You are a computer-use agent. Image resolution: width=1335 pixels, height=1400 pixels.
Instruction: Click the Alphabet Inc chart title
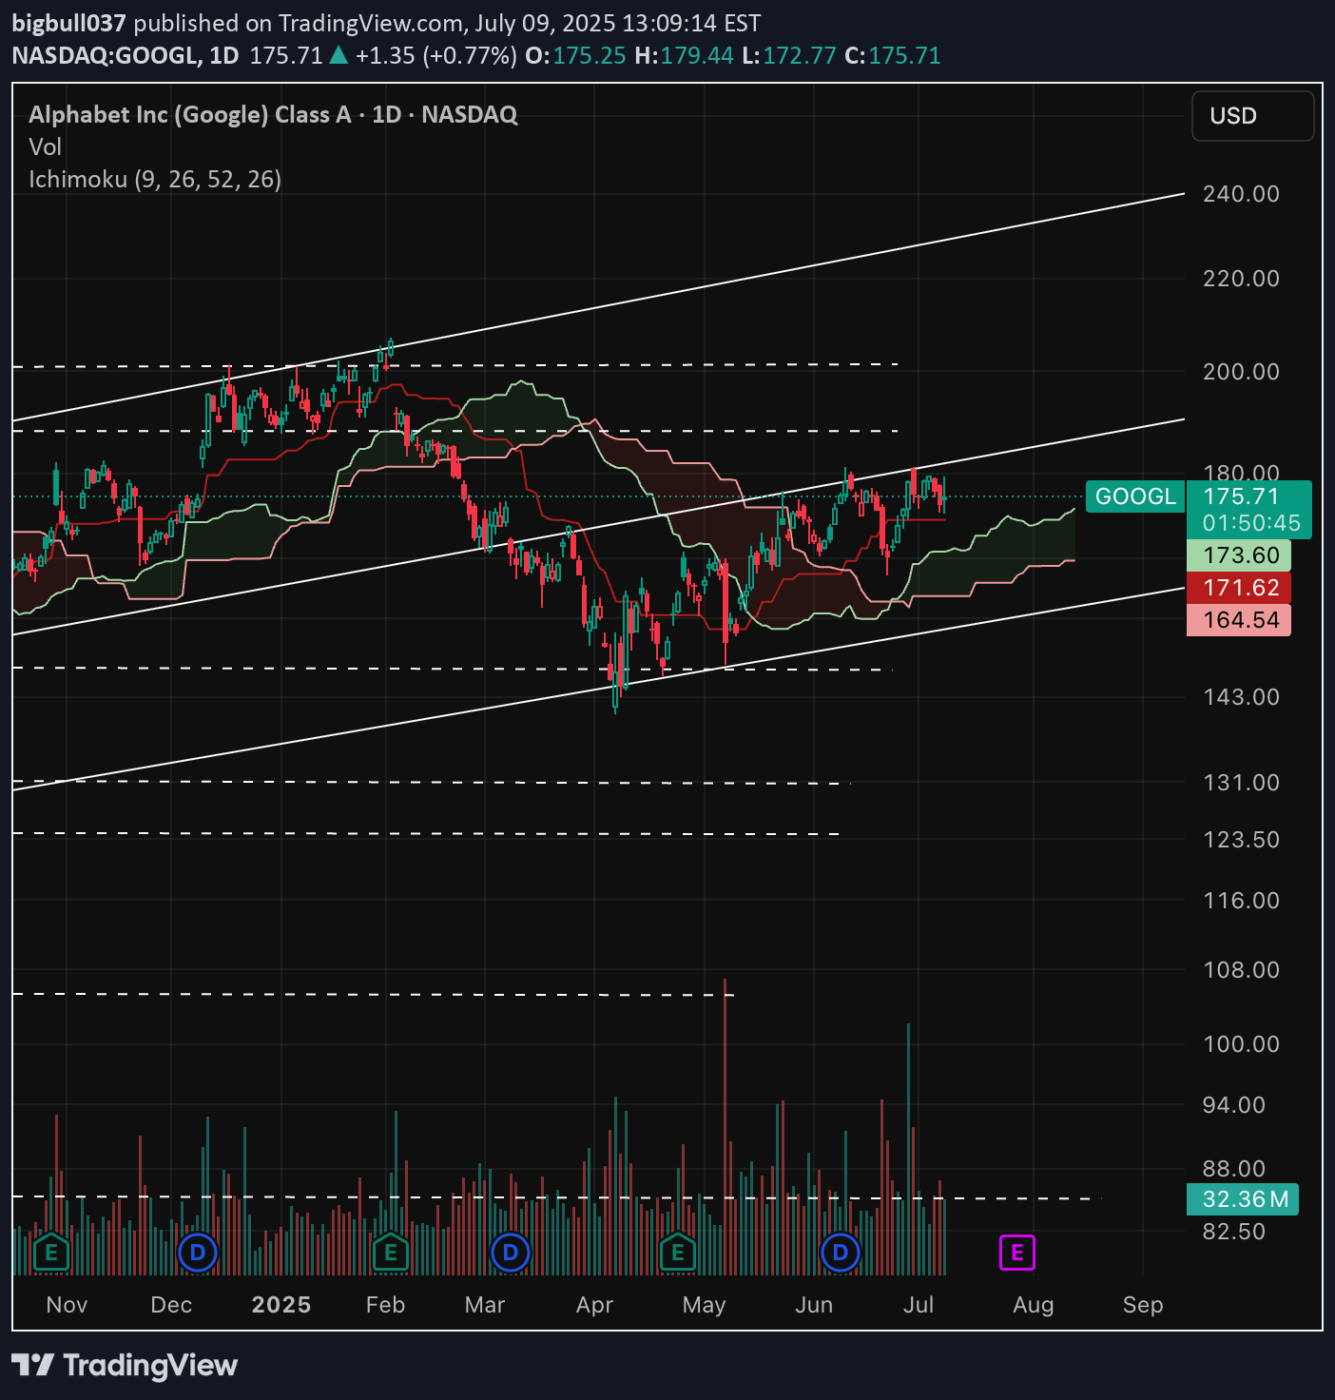tap(273, 114)
